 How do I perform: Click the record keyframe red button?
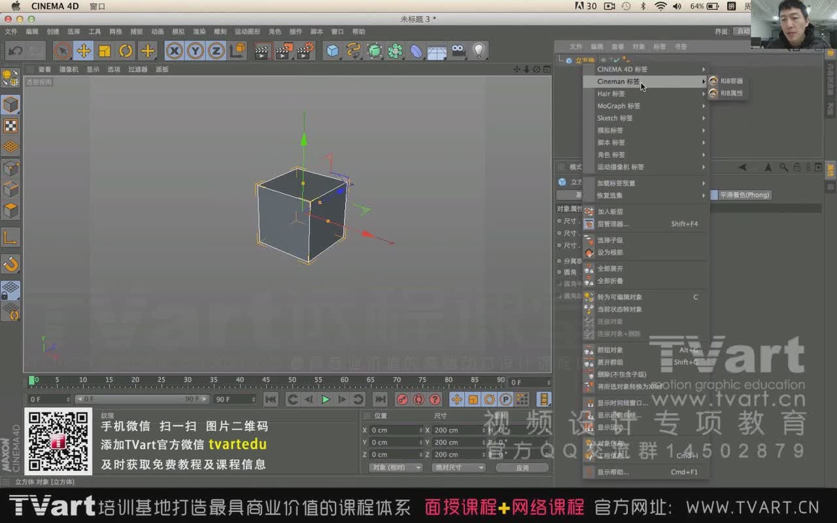[403, 399]
